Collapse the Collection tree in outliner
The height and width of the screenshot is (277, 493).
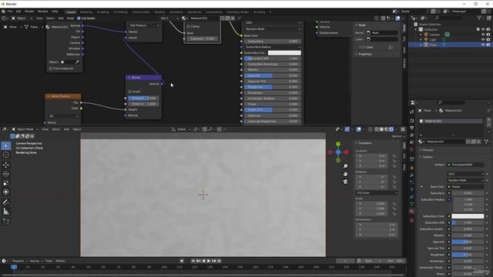[416, 29]
